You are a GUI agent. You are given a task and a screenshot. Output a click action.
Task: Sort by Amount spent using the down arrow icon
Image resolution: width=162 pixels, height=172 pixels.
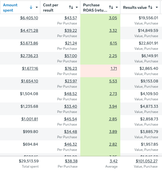[31, 7]
